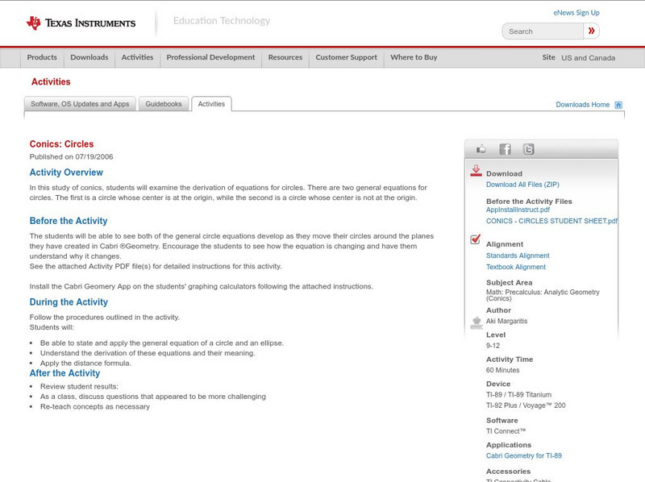
Task: Click the TI-89 / TI-89 Titanium device
Action: (518, 395)
